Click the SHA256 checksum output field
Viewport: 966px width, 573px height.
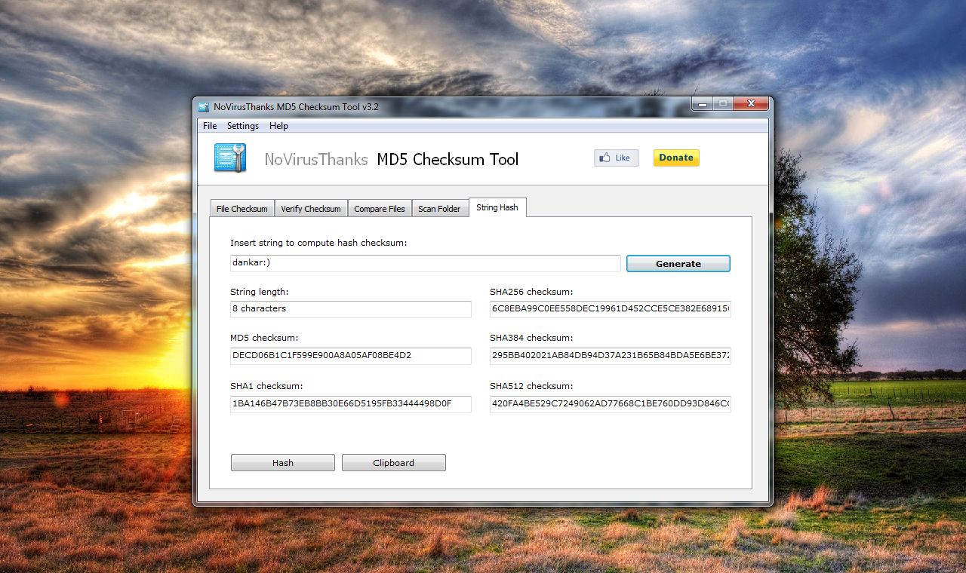point(611,309)
